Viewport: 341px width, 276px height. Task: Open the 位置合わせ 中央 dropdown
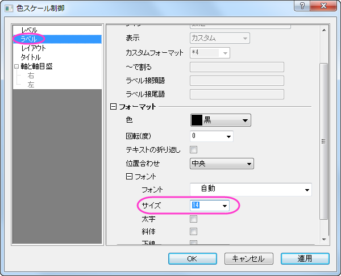coord(222,164)
